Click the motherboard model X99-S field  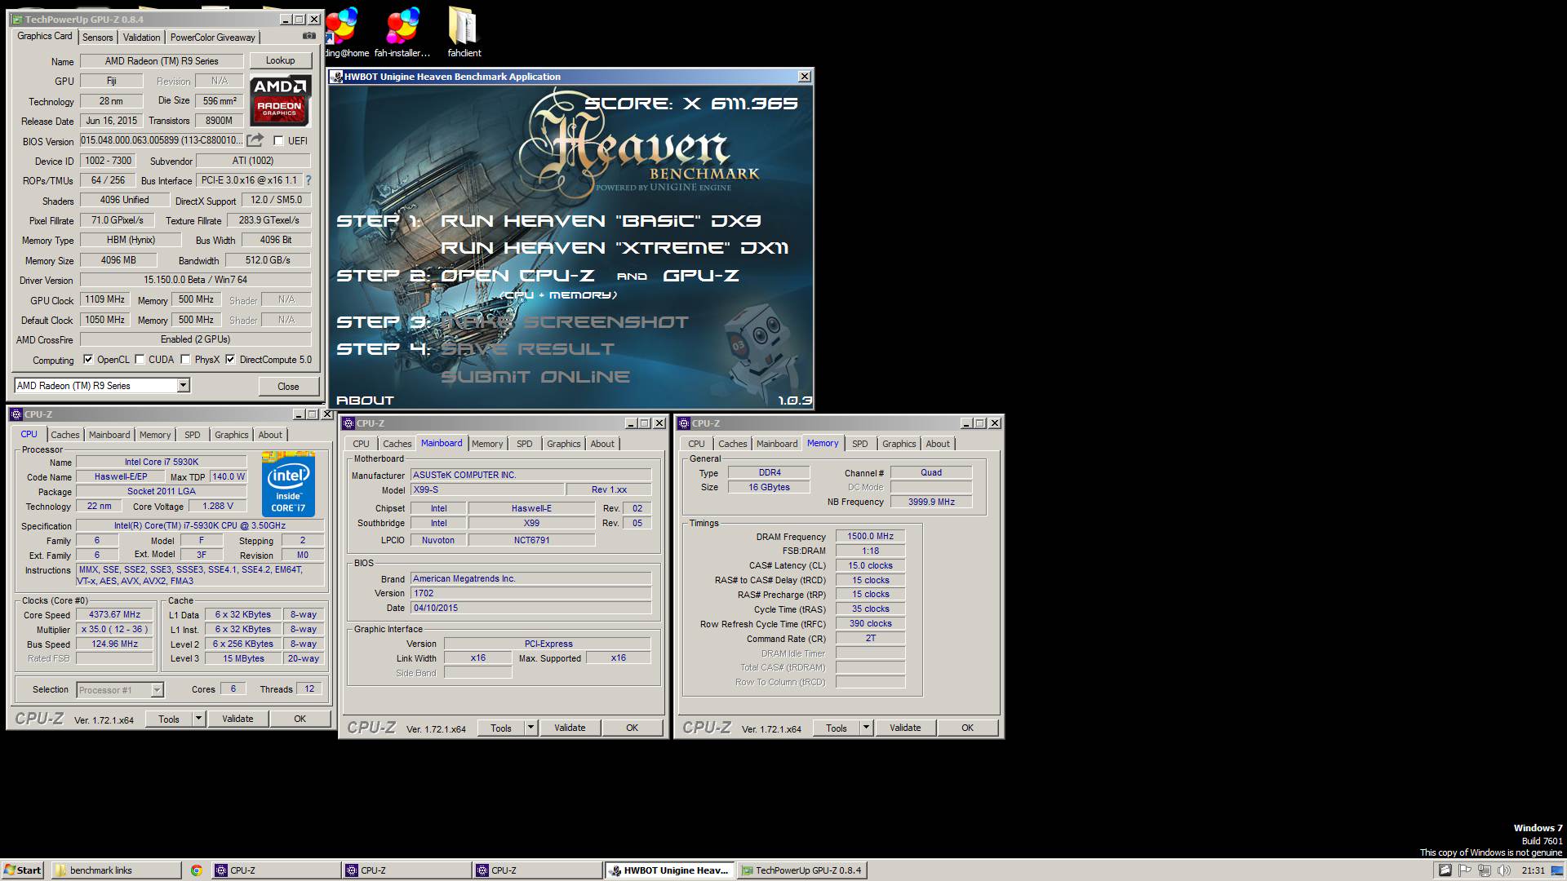(x=487, y=489)
